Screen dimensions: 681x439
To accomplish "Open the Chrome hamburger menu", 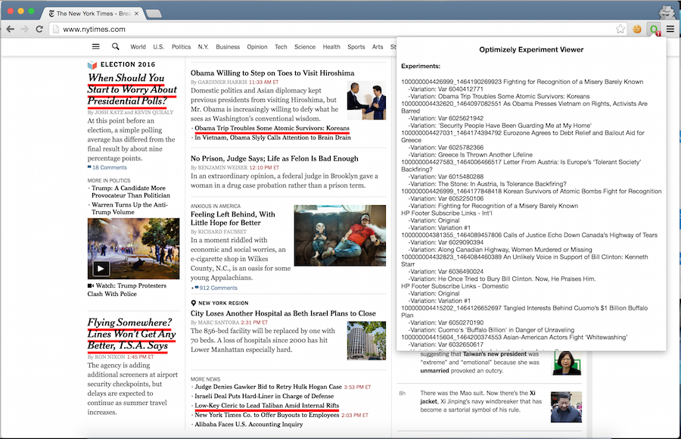I will [x=670, y=29].
